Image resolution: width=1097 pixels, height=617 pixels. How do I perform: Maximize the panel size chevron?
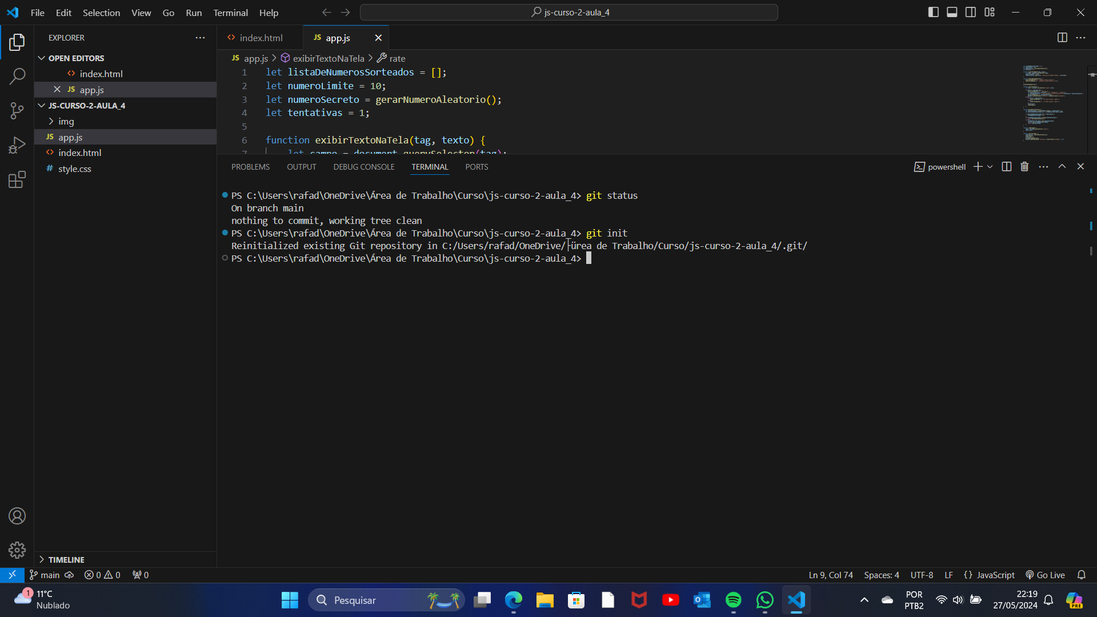point(1062,166)
